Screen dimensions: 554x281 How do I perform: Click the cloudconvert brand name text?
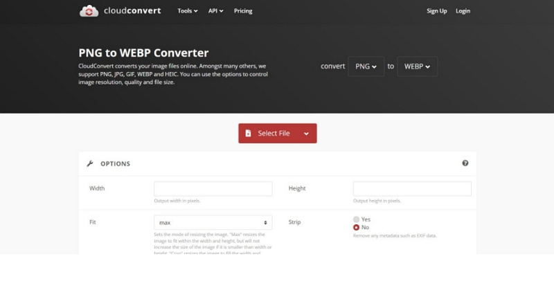(x=132, y=11)
